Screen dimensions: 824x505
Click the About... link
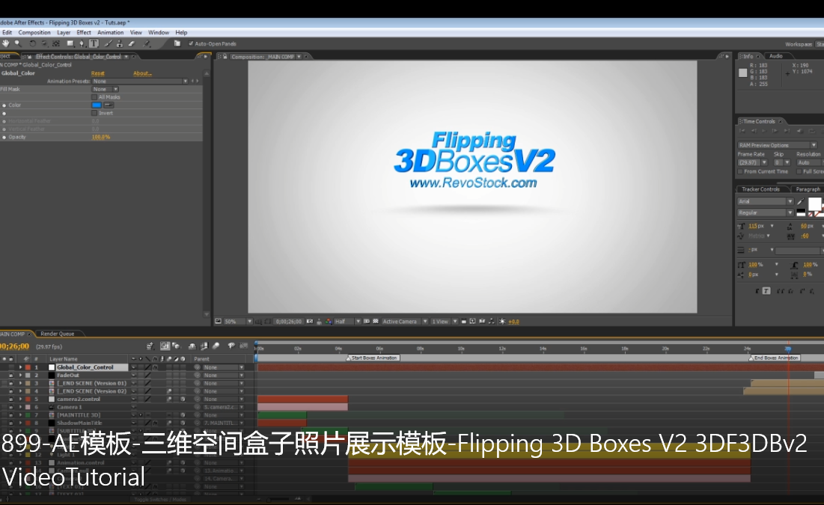point(142,73)
